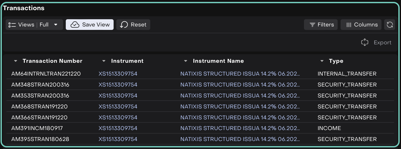This screenshot has height=149, width=401.
Task: Open the Type column header arrow
Action: point(322,61)
